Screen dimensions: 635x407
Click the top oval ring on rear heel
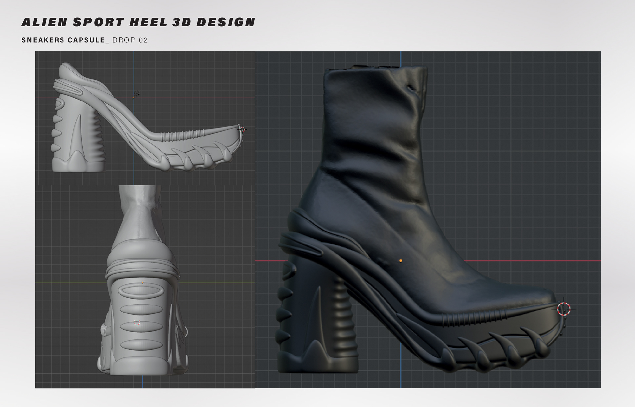point(141,292)
